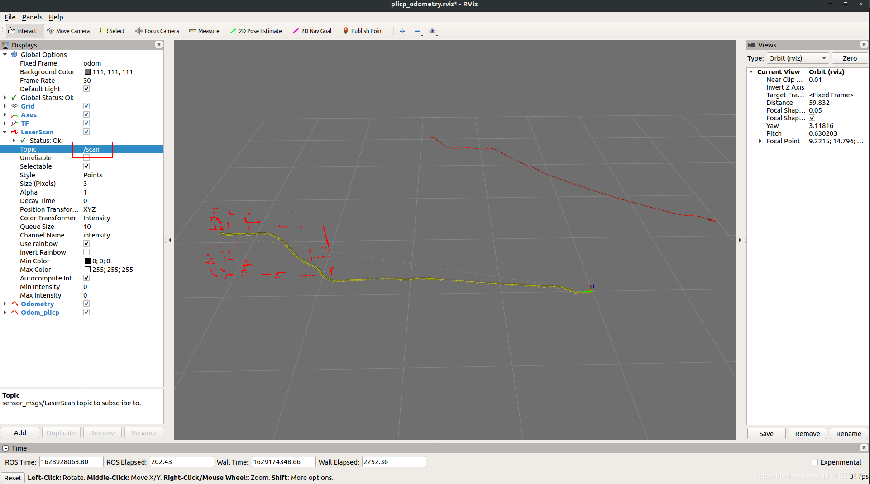Screen dimensions: 870x484
Task: Click the Time panel clock icon
Action: click(5, 448)
